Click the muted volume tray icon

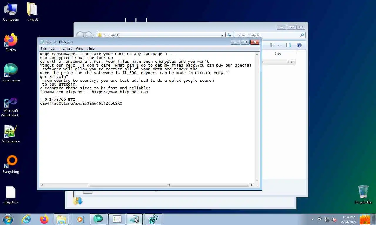click(334, 219)
